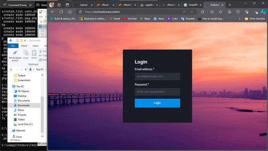Click the browser Back arrow
This screenshot has height=151, width=268.
click(x=52, y=12)
